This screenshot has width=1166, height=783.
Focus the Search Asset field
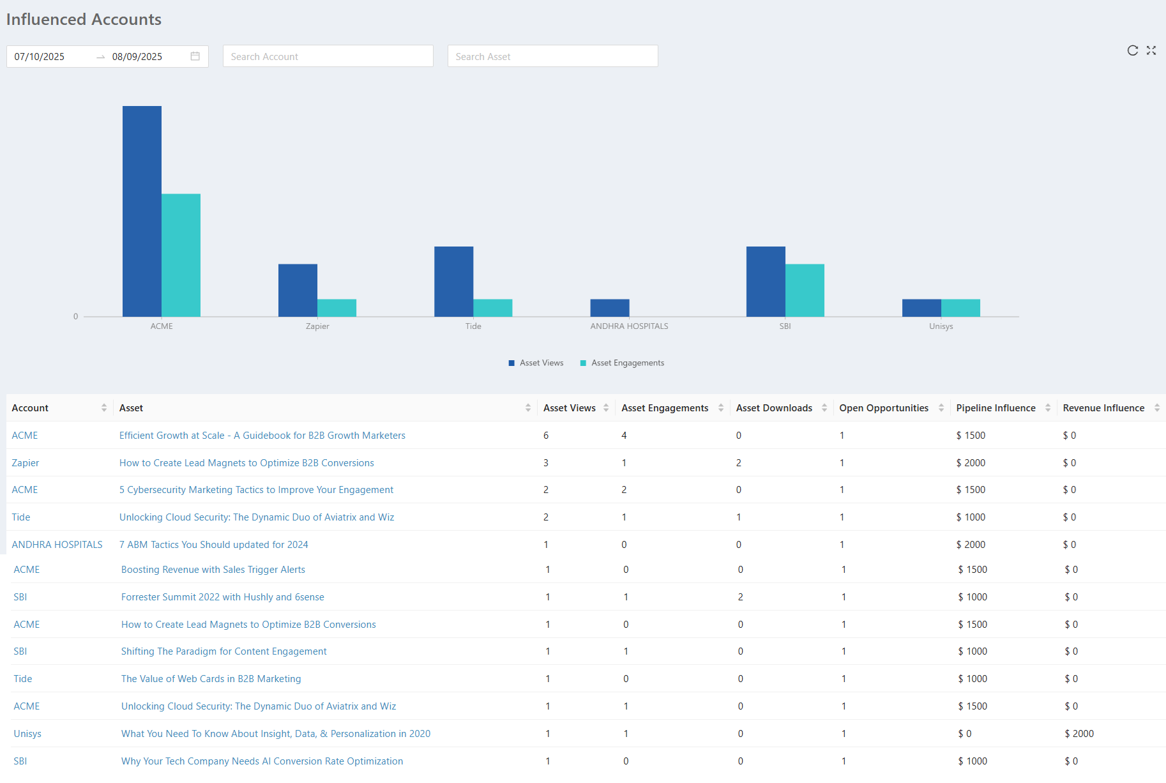[x=553, y=56]
